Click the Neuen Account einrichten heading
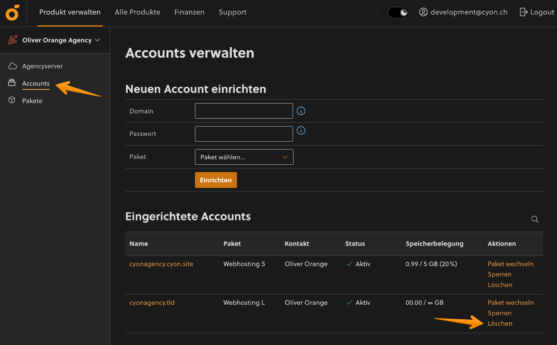557x345 pixels. pyautogui.click(x=196, y=89)
